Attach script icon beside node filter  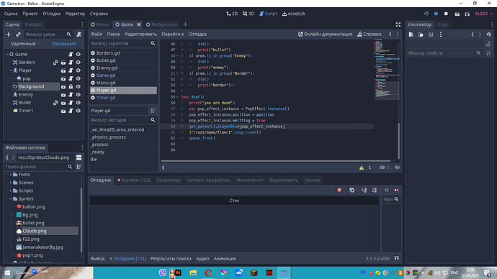(79, 35)
